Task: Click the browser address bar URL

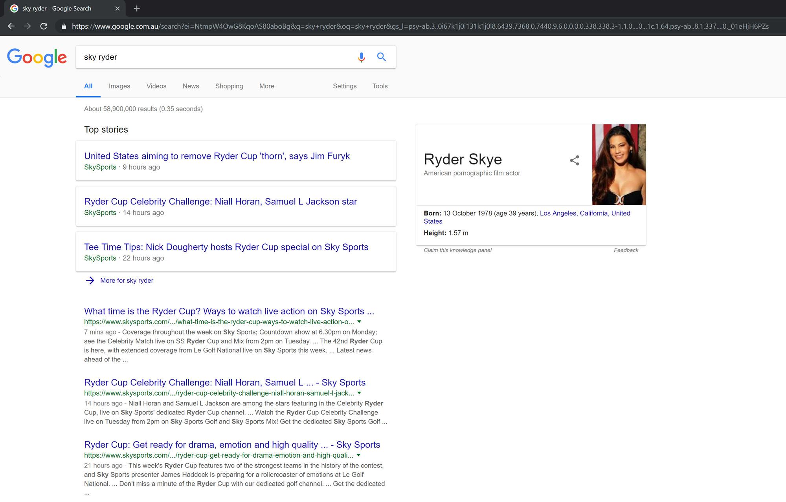Action: pyautogui.click(x=420, y=26)
